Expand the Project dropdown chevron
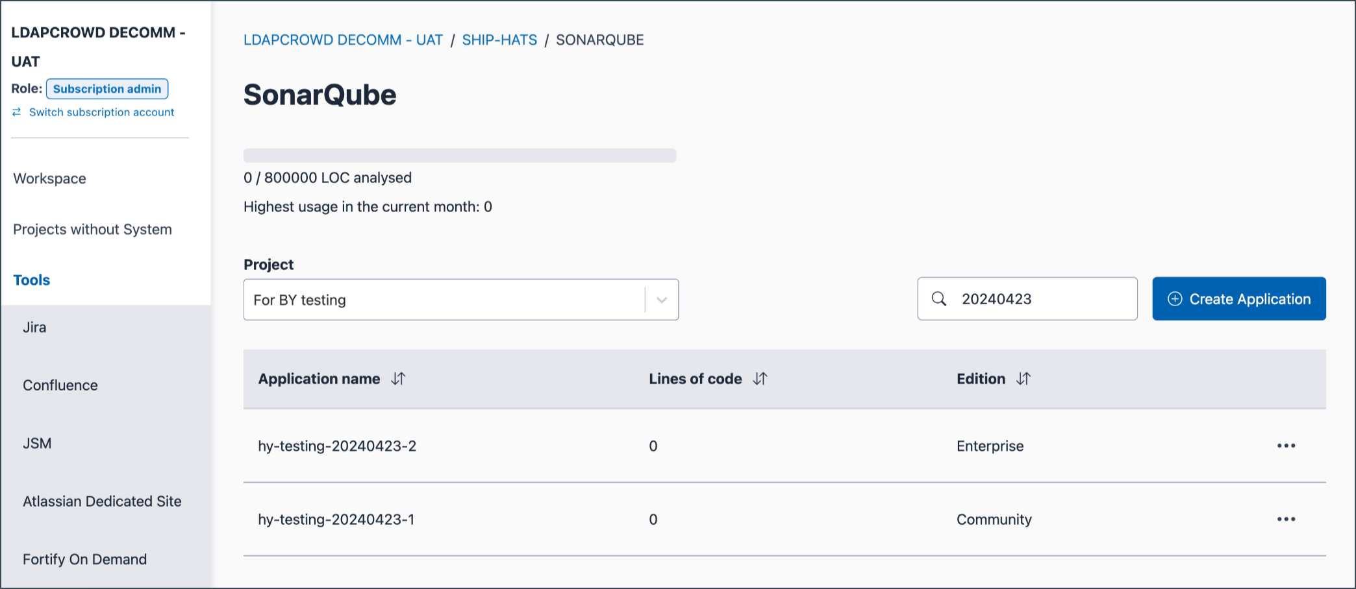The width and height of the screenshot is (1356, 589). [662, 300]
